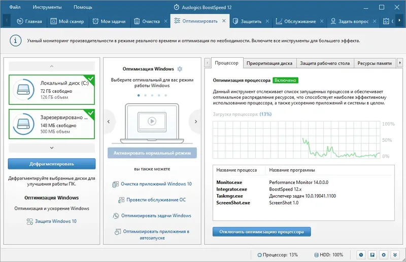The image size is (406, 262).
Task: Open Оптимизировать приложения в автозапуске link
Action: pos(156,235)
